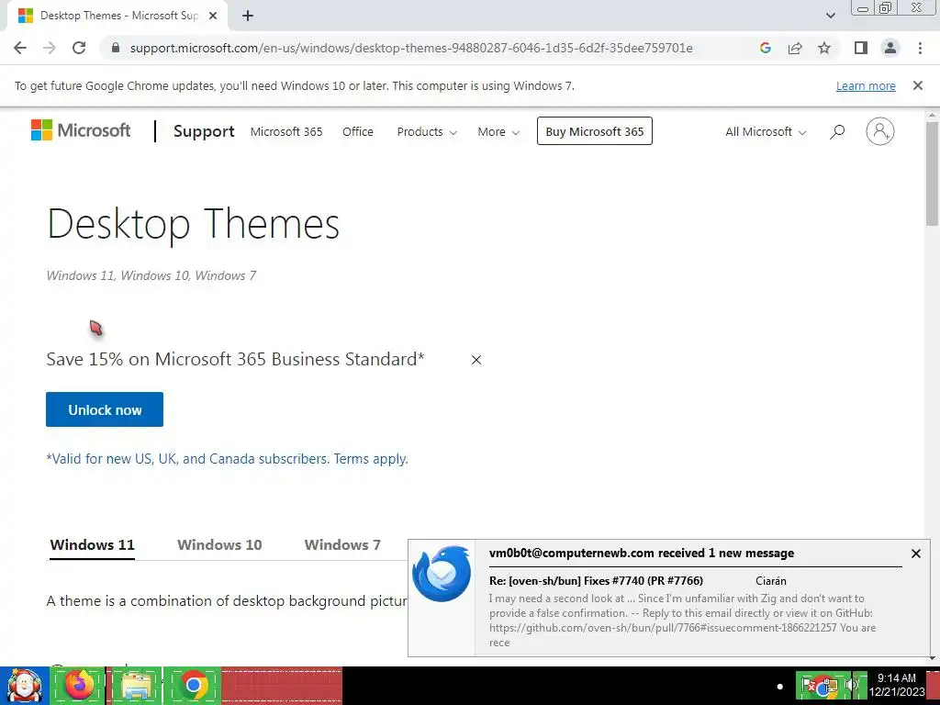
Task: View site information lock icon
Action: [116, 48]
